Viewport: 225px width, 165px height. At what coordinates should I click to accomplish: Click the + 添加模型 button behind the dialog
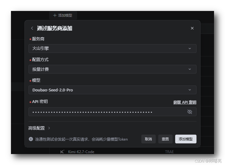tap(63, 15)
